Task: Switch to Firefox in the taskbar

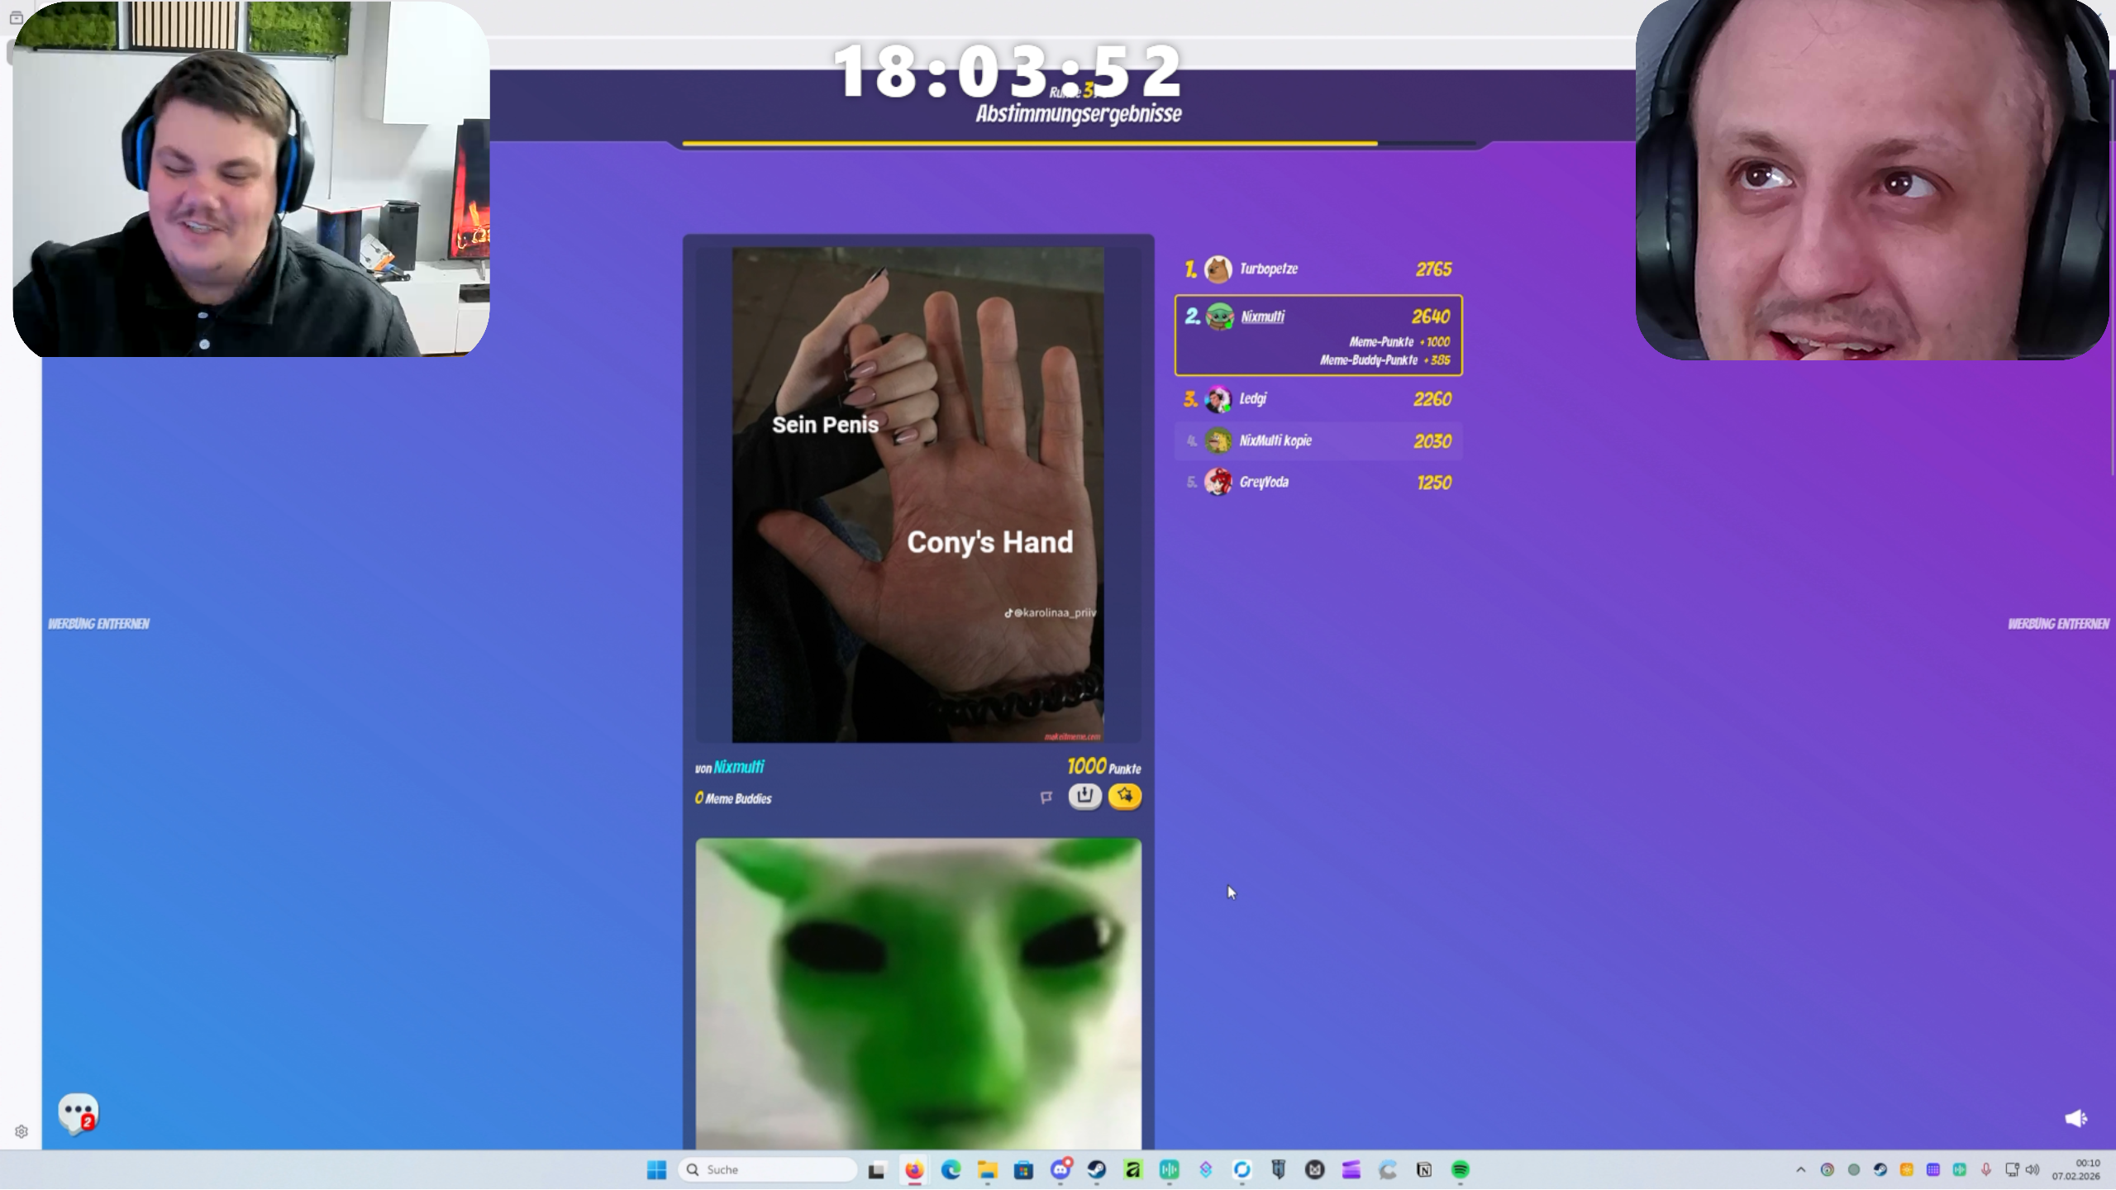Action: [x=913, y=1169]
